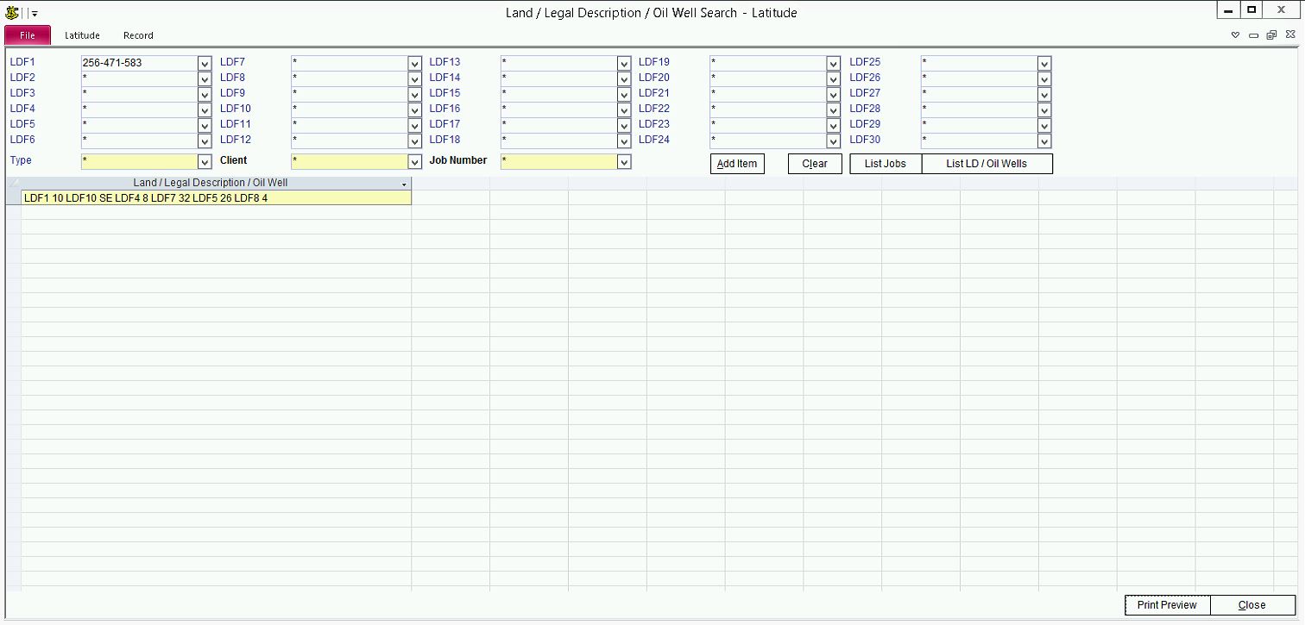Viewport: 1305px width, 625px height.
Task: Open the Latitude menu tab
Action: pos(82,35)
